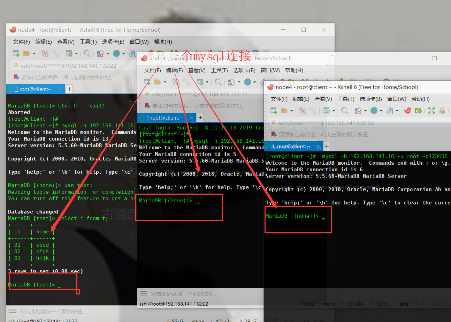Click Reconnect chain icon in connection id 6 window
Screen dimensions: 451x322
tap(313, 111)
